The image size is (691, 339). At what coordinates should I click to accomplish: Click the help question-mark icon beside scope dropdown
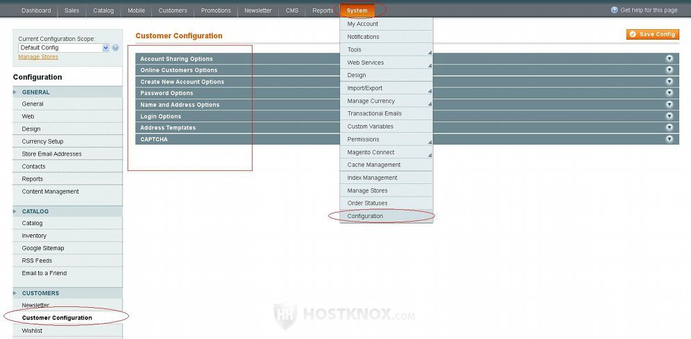[x=115, y=48]
